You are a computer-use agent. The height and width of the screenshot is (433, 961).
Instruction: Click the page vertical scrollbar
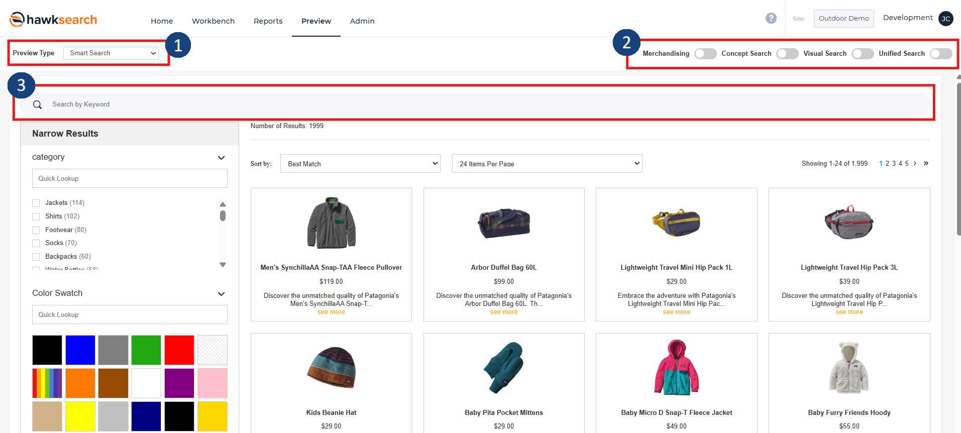coord(958,159)
